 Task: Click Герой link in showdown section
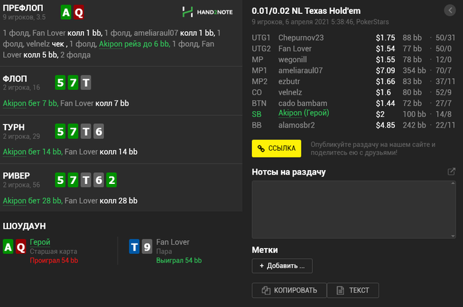point(40,243)
